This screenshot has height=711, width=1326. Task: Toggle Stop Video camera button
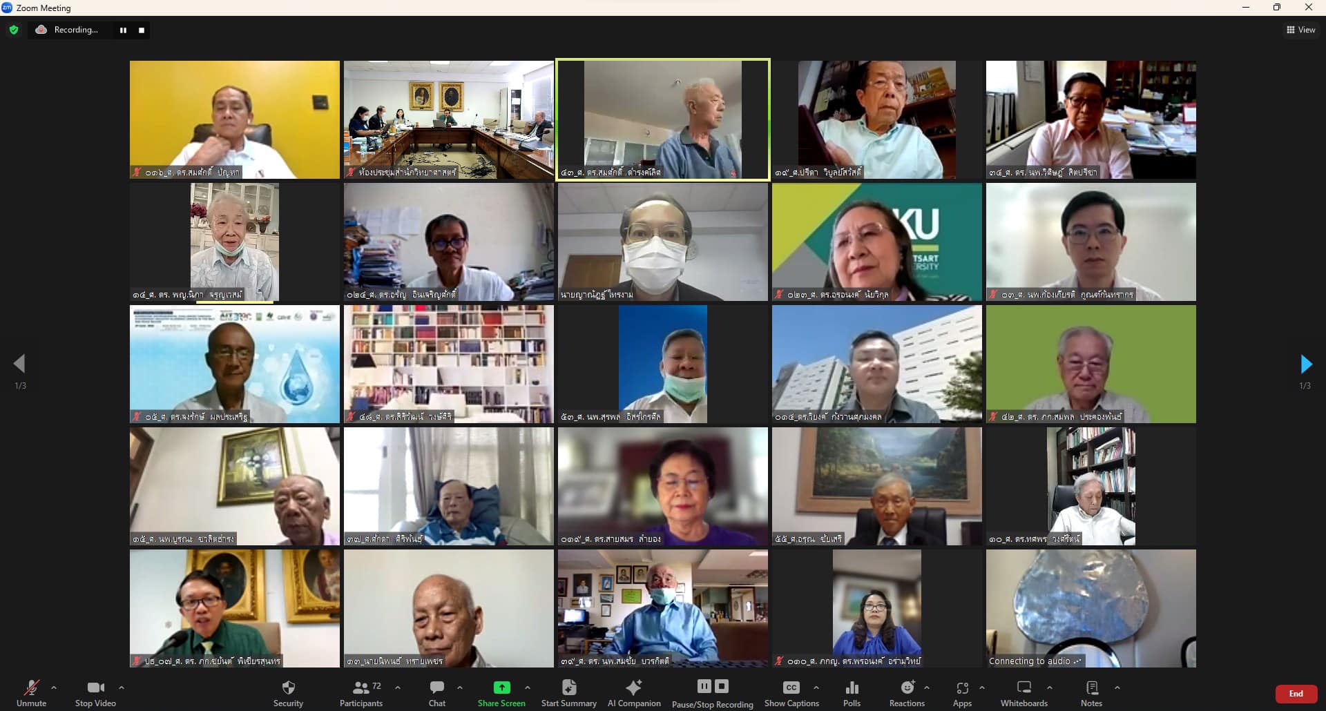point(95,692)
